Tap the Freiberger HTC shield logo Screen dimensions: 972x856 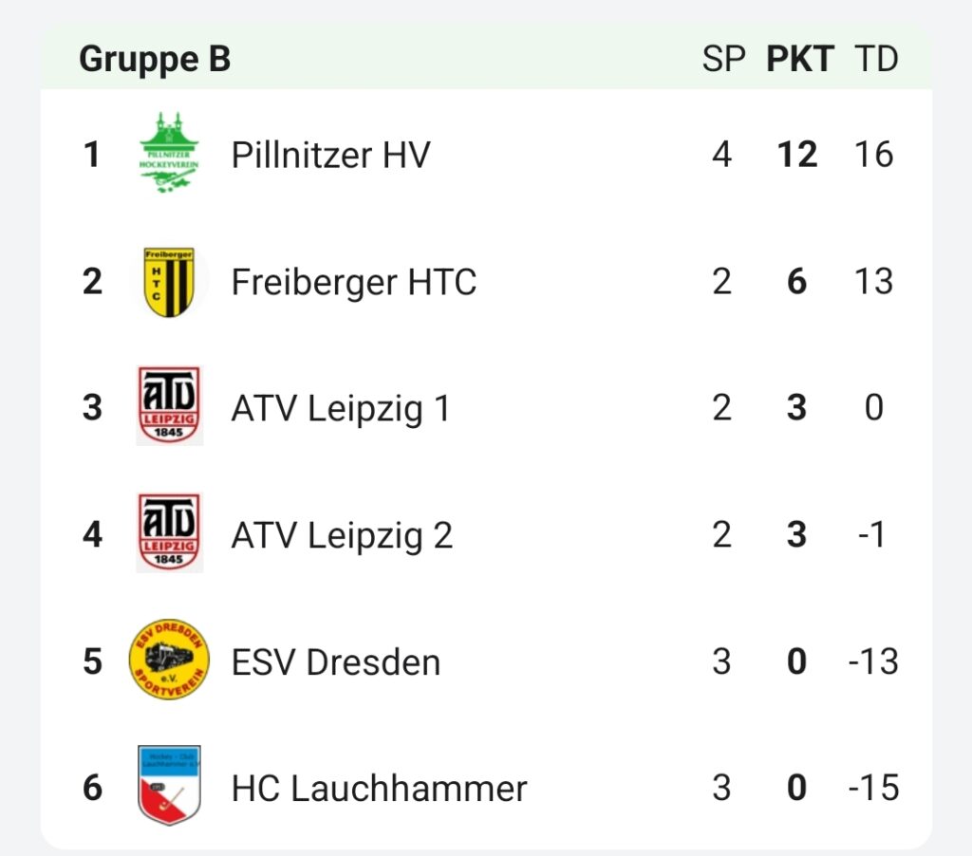pyautogui.click(x=169, y=282)
